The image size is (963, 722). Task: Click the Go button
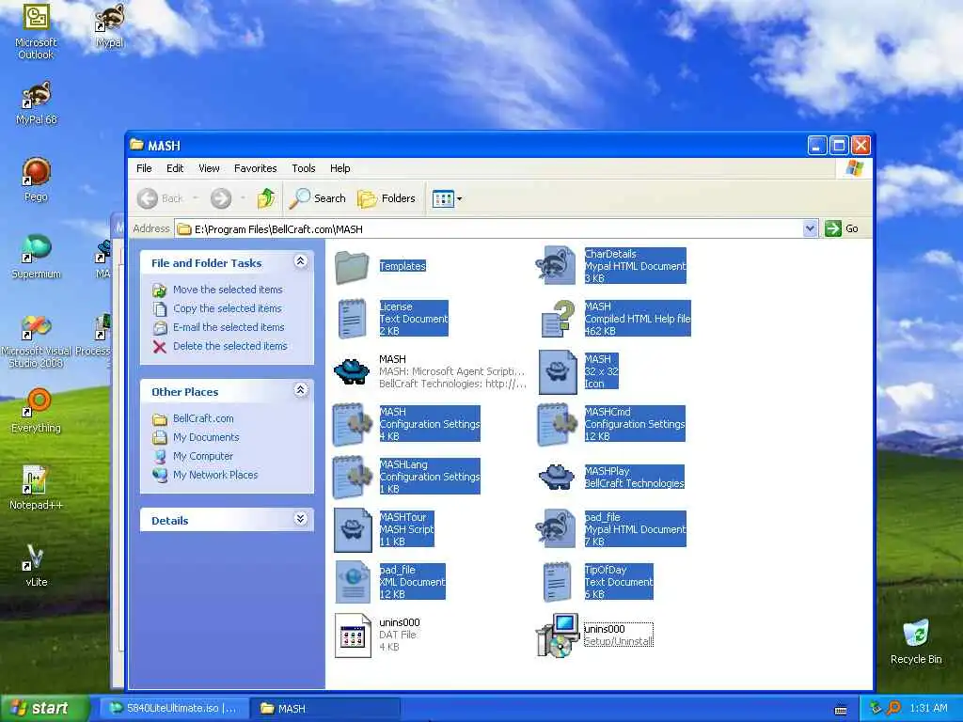[x=842, y=228]
